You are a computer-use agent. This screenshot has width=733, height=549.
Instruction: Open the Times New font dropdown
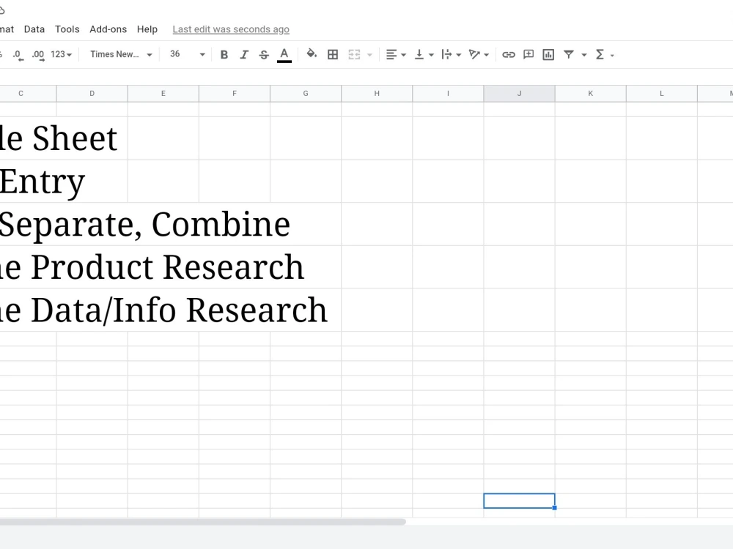121,55
